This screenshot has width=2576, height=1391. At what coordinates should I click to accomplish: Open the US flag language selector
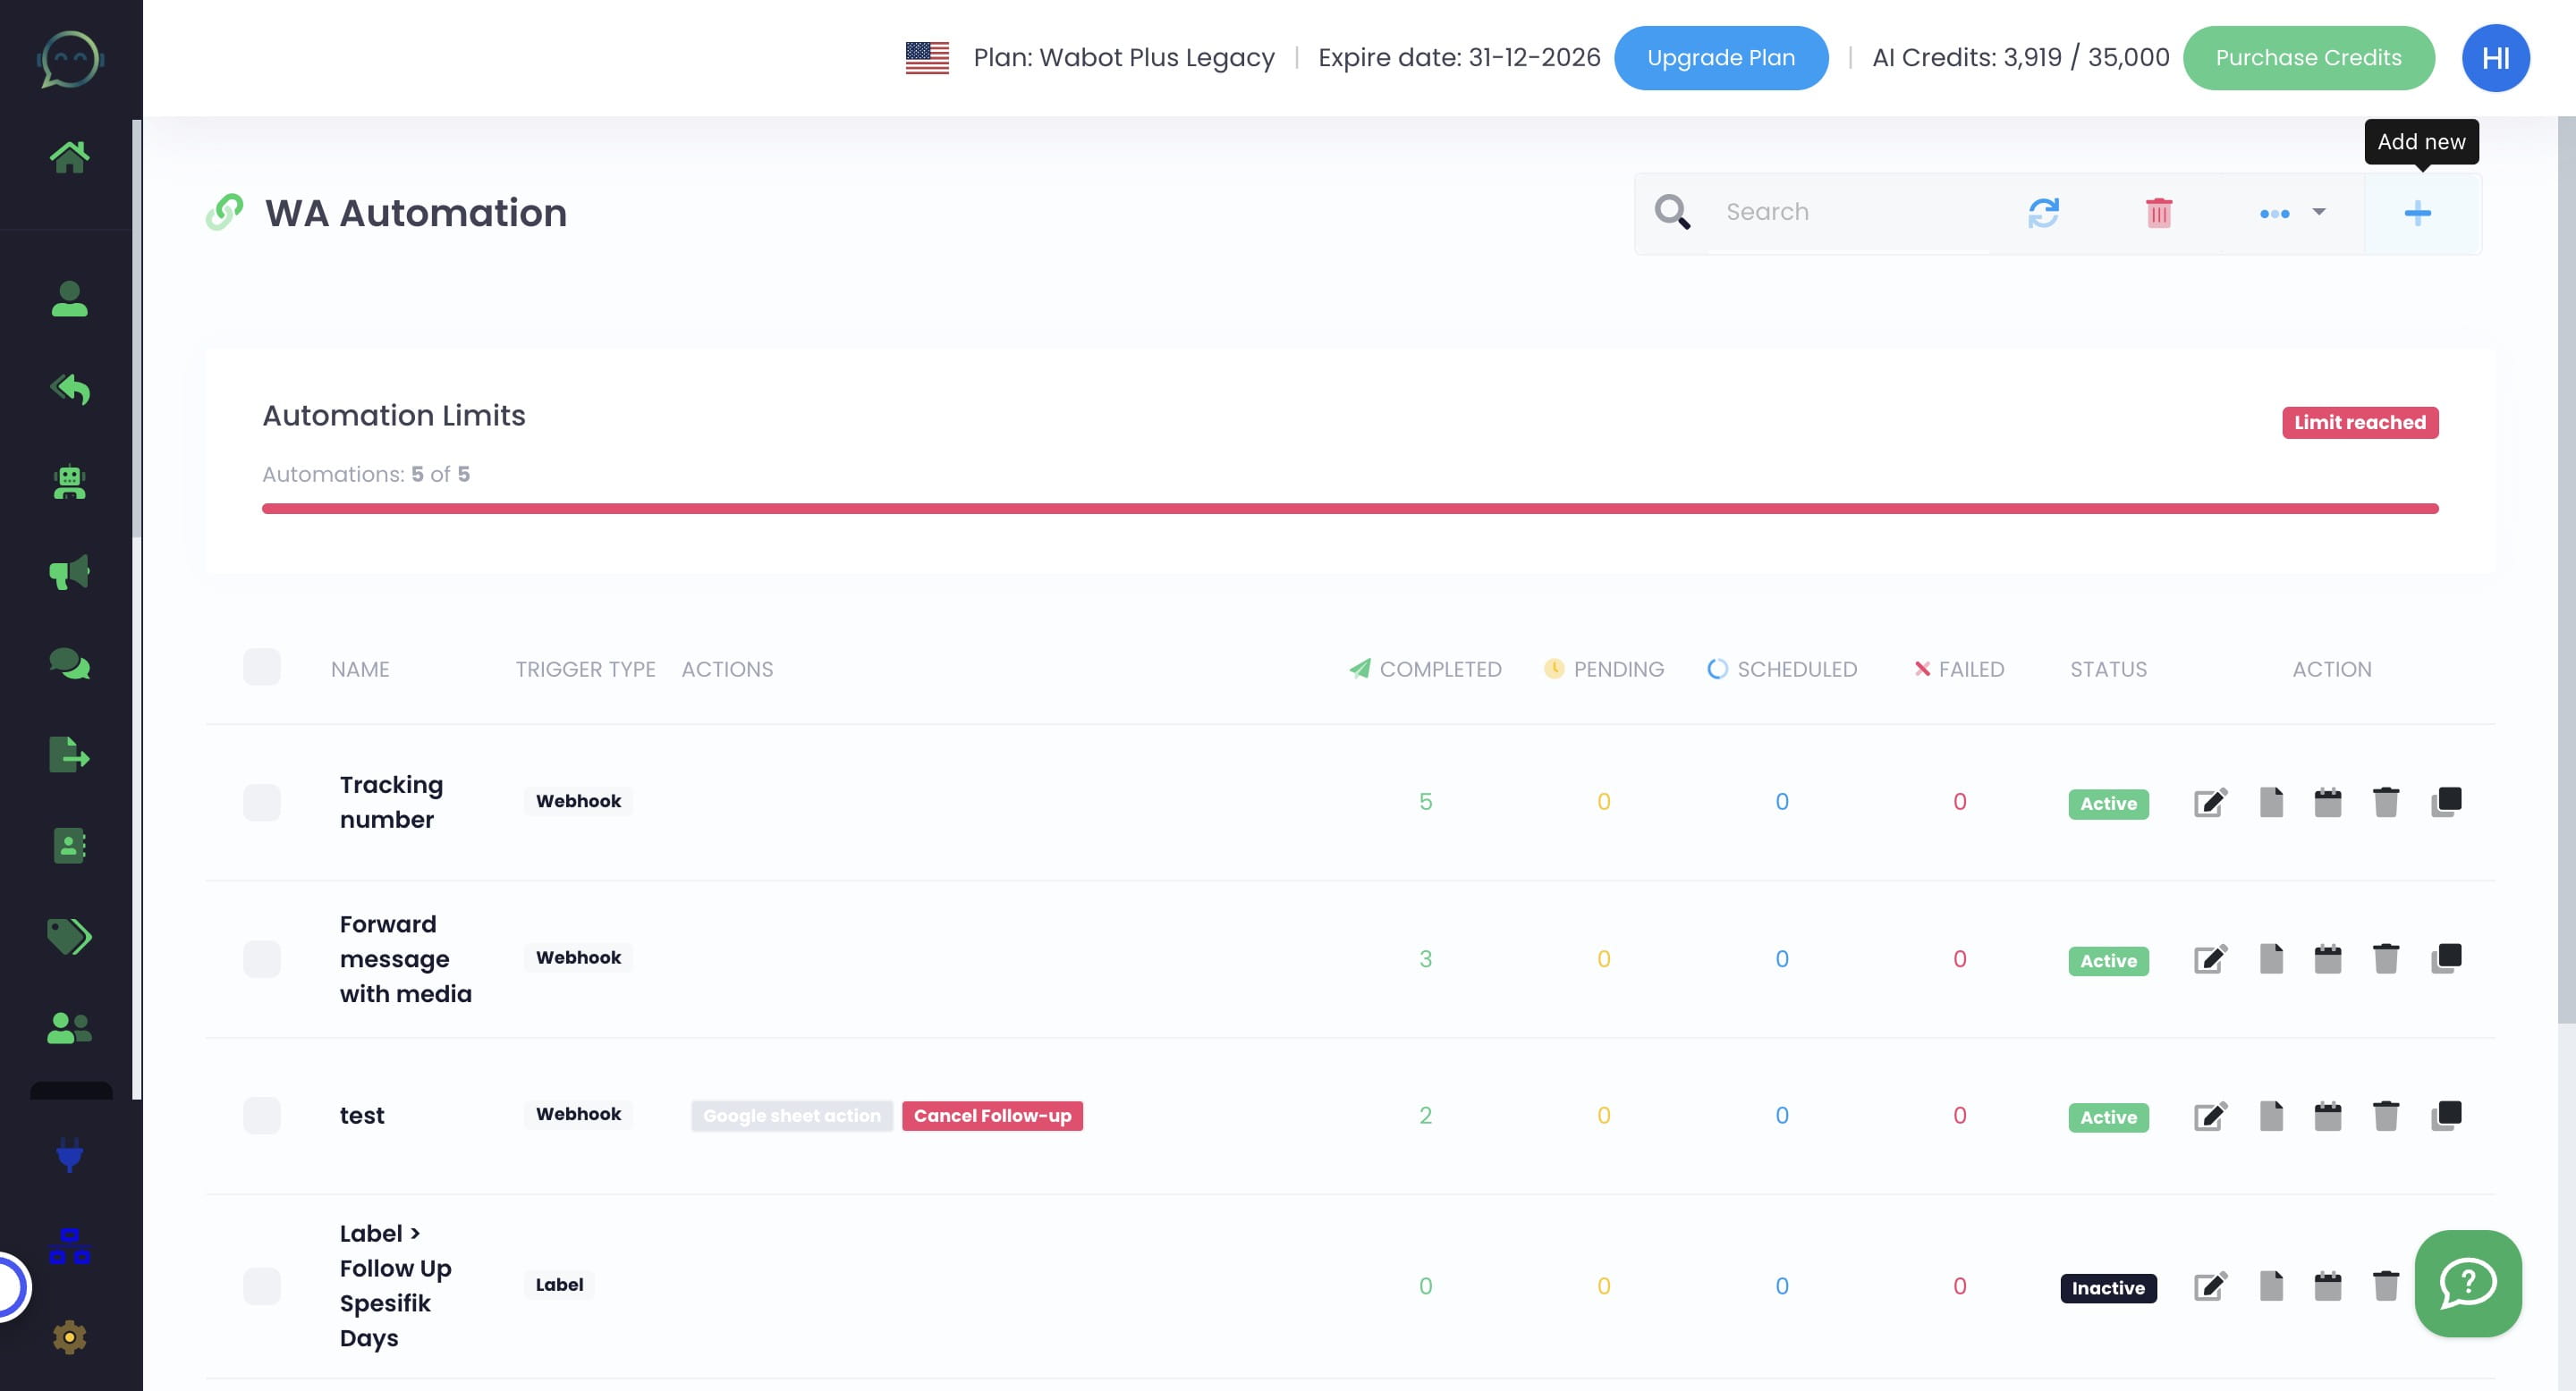[927, 58]
